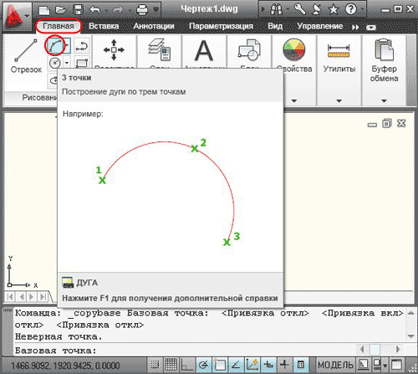Expand the Утилиты panel dropdown arrow
Viewport: 418px width, 374px height.
339,100
